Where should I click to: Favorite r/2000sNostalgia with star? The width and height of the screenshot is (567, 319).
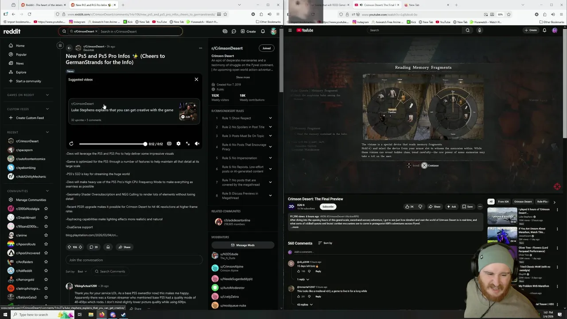46,209
